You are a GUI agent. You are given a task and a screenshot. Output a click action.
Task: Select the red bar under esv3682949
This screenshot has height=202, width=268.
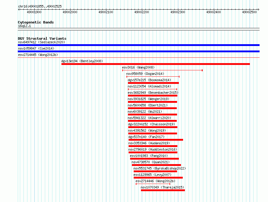point(153,96)
